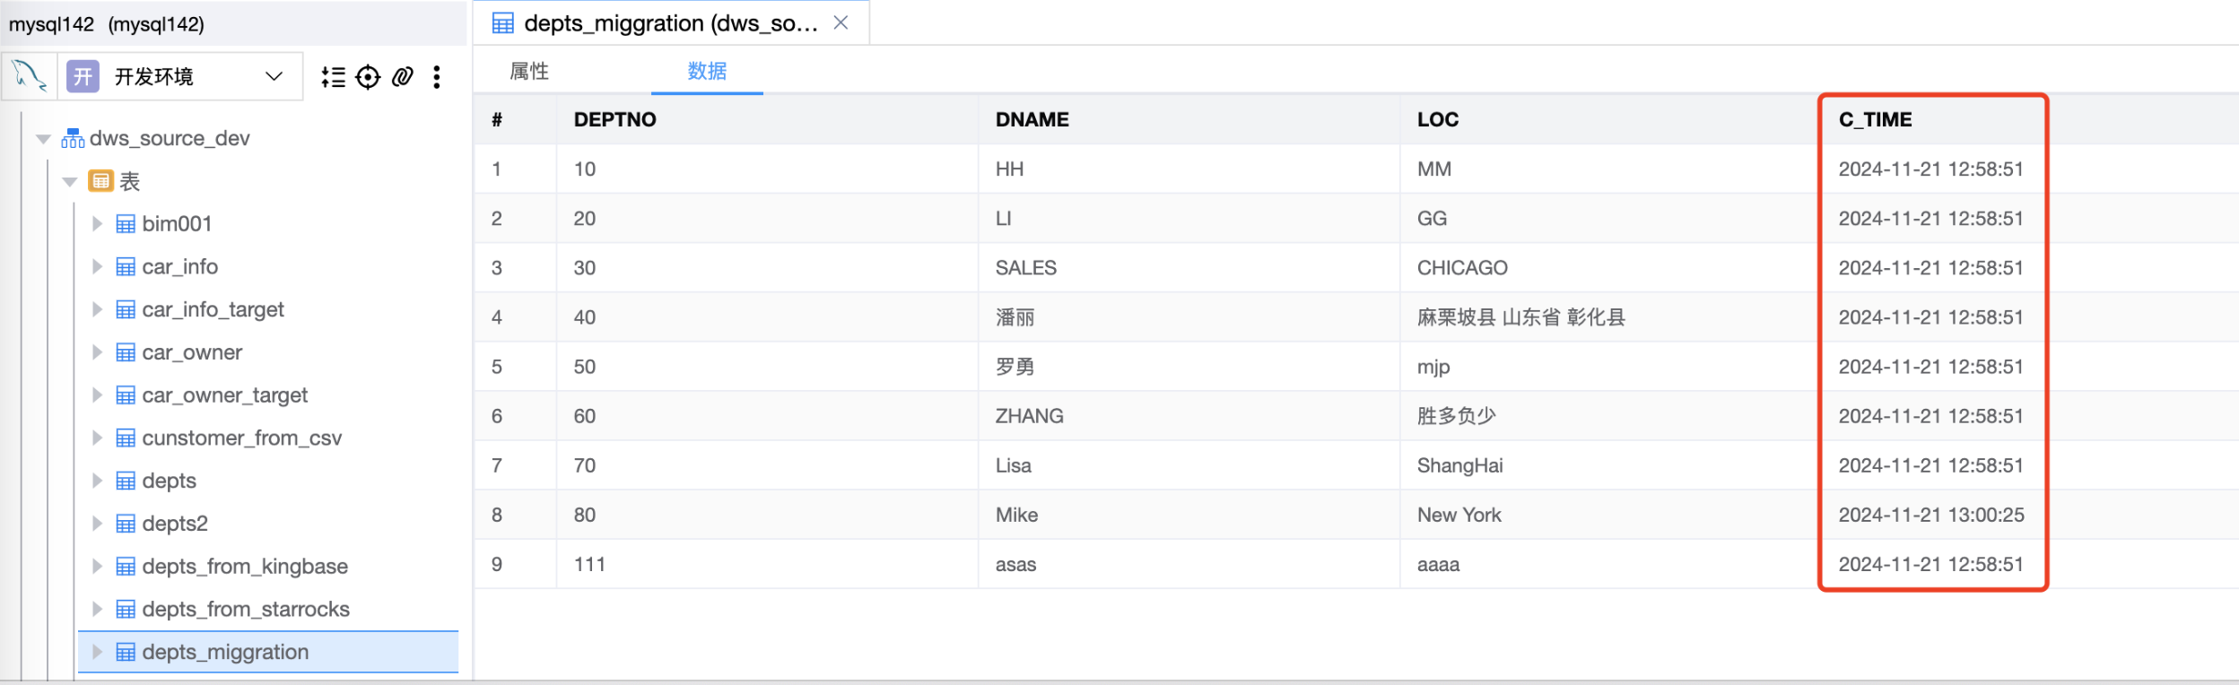This screenshot has width=2239, height=685.
Task: Click the collapse-all tree toolbar icon
Action: pyautogui.click(x=333, y=77)
